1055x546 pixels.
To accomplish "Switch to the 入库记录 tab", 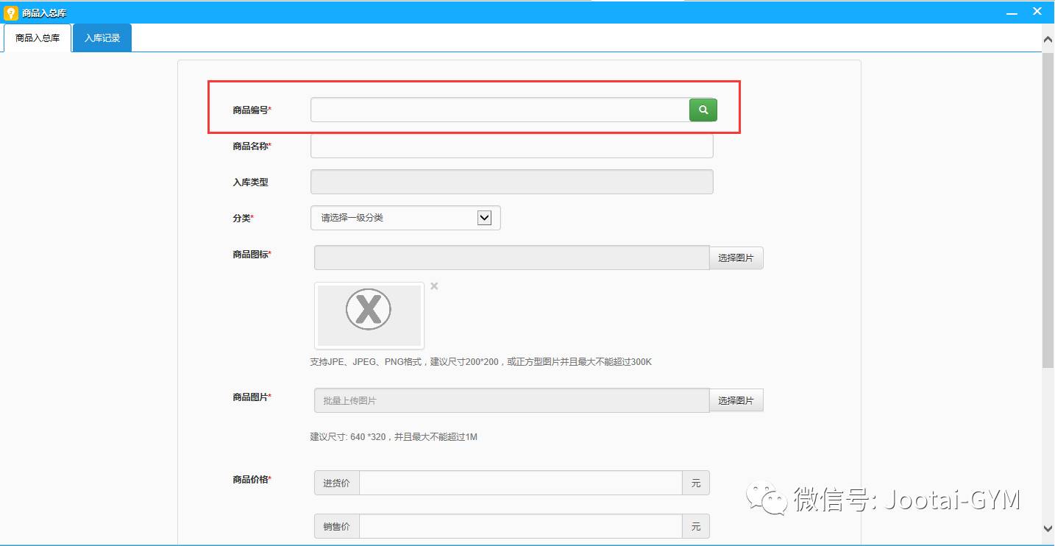I will pos(102,38).
